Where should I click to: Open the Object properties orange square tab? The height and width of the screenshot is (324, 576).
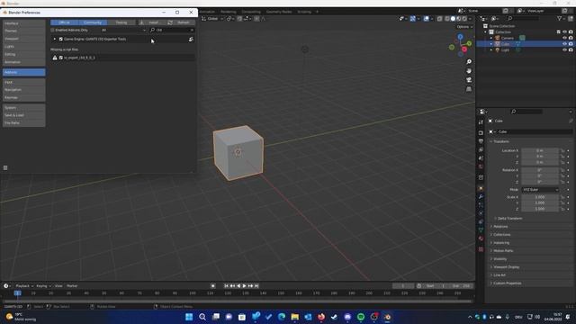coord(481,188)
